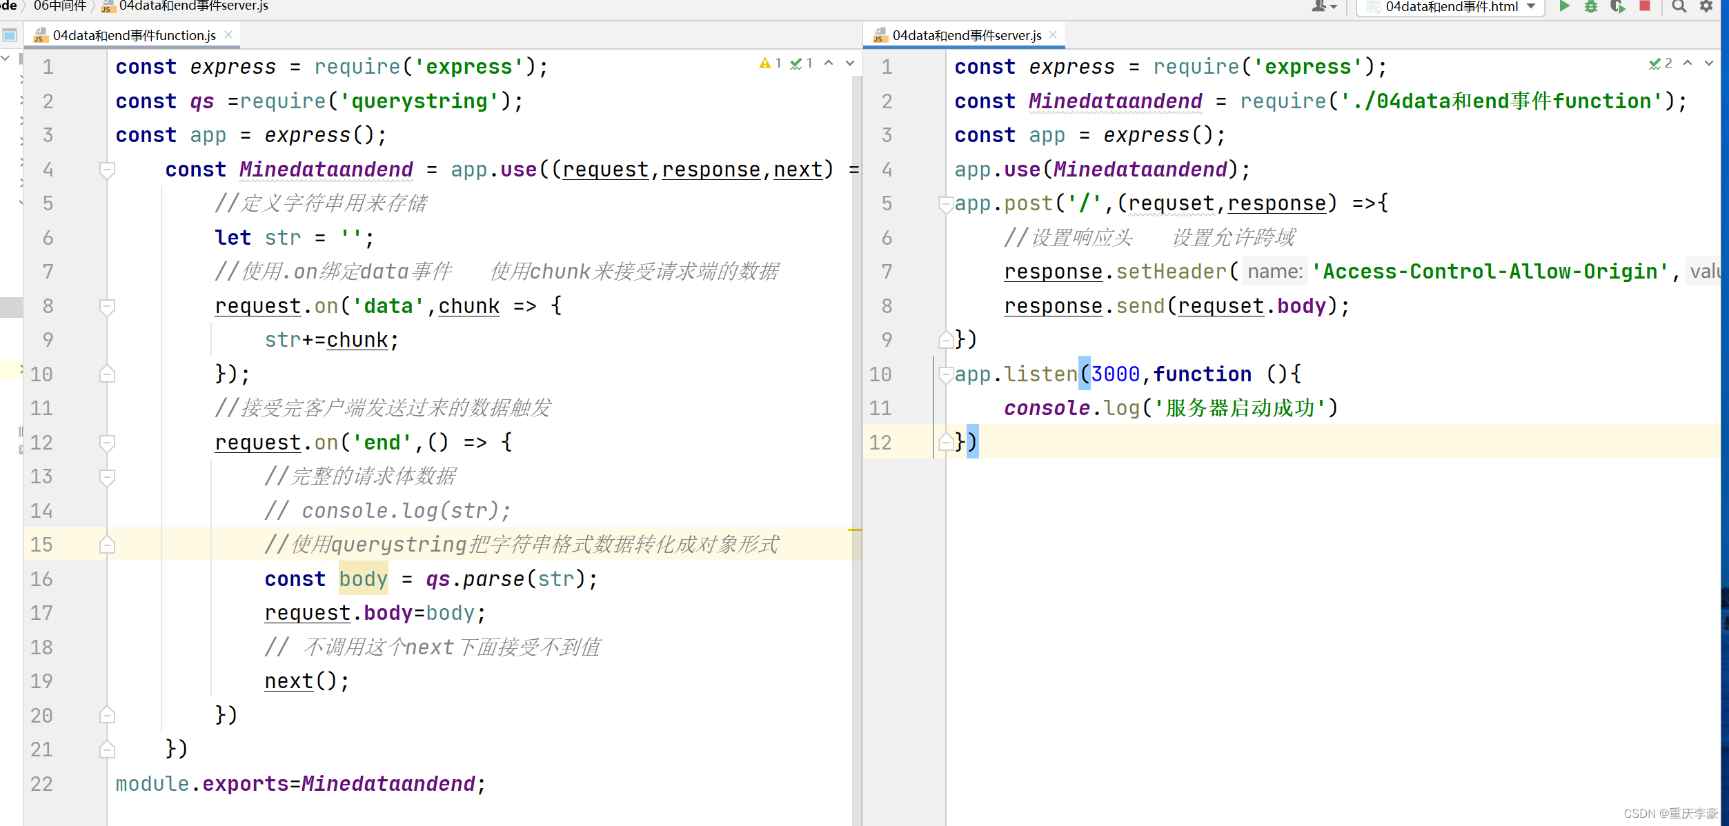Click line number 7 in server.js gutter
The height and width of the screenshot is (826, 1729).
887,272
